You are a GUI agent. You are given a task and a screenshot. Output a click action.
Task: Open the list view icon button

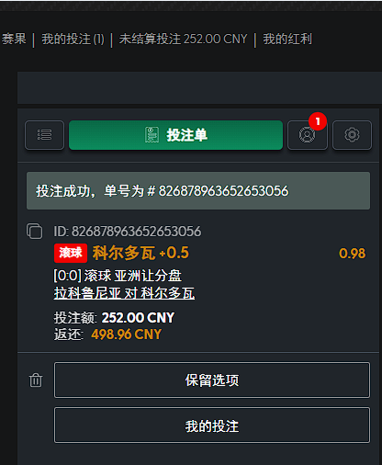[x=44, y=135]
